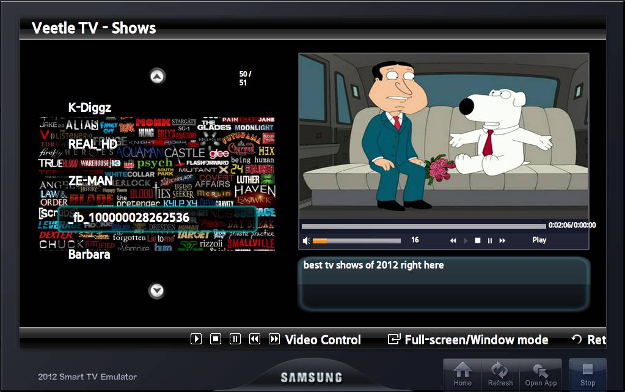Click the Full-screen/Window mode icon
Image resolution: width=625 pixels, height=392 pixels.
point(394,339)
